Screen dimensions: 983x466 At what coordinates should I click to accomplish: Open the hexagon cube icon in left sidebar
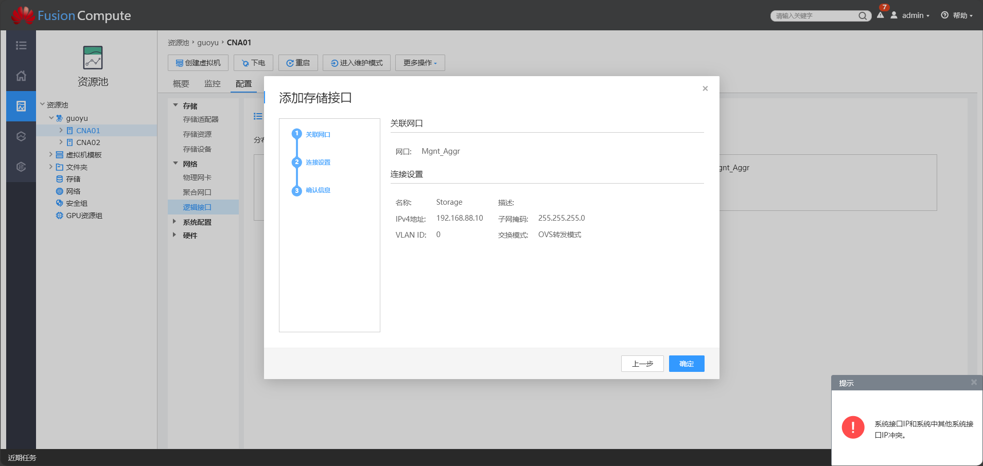click(21, 136)
